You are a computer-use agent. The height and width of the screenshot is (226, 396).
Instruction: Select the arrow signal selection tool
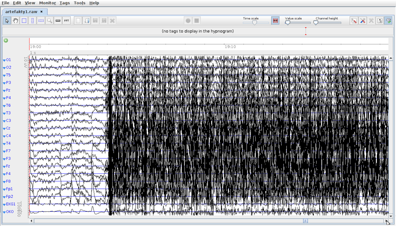7,20
